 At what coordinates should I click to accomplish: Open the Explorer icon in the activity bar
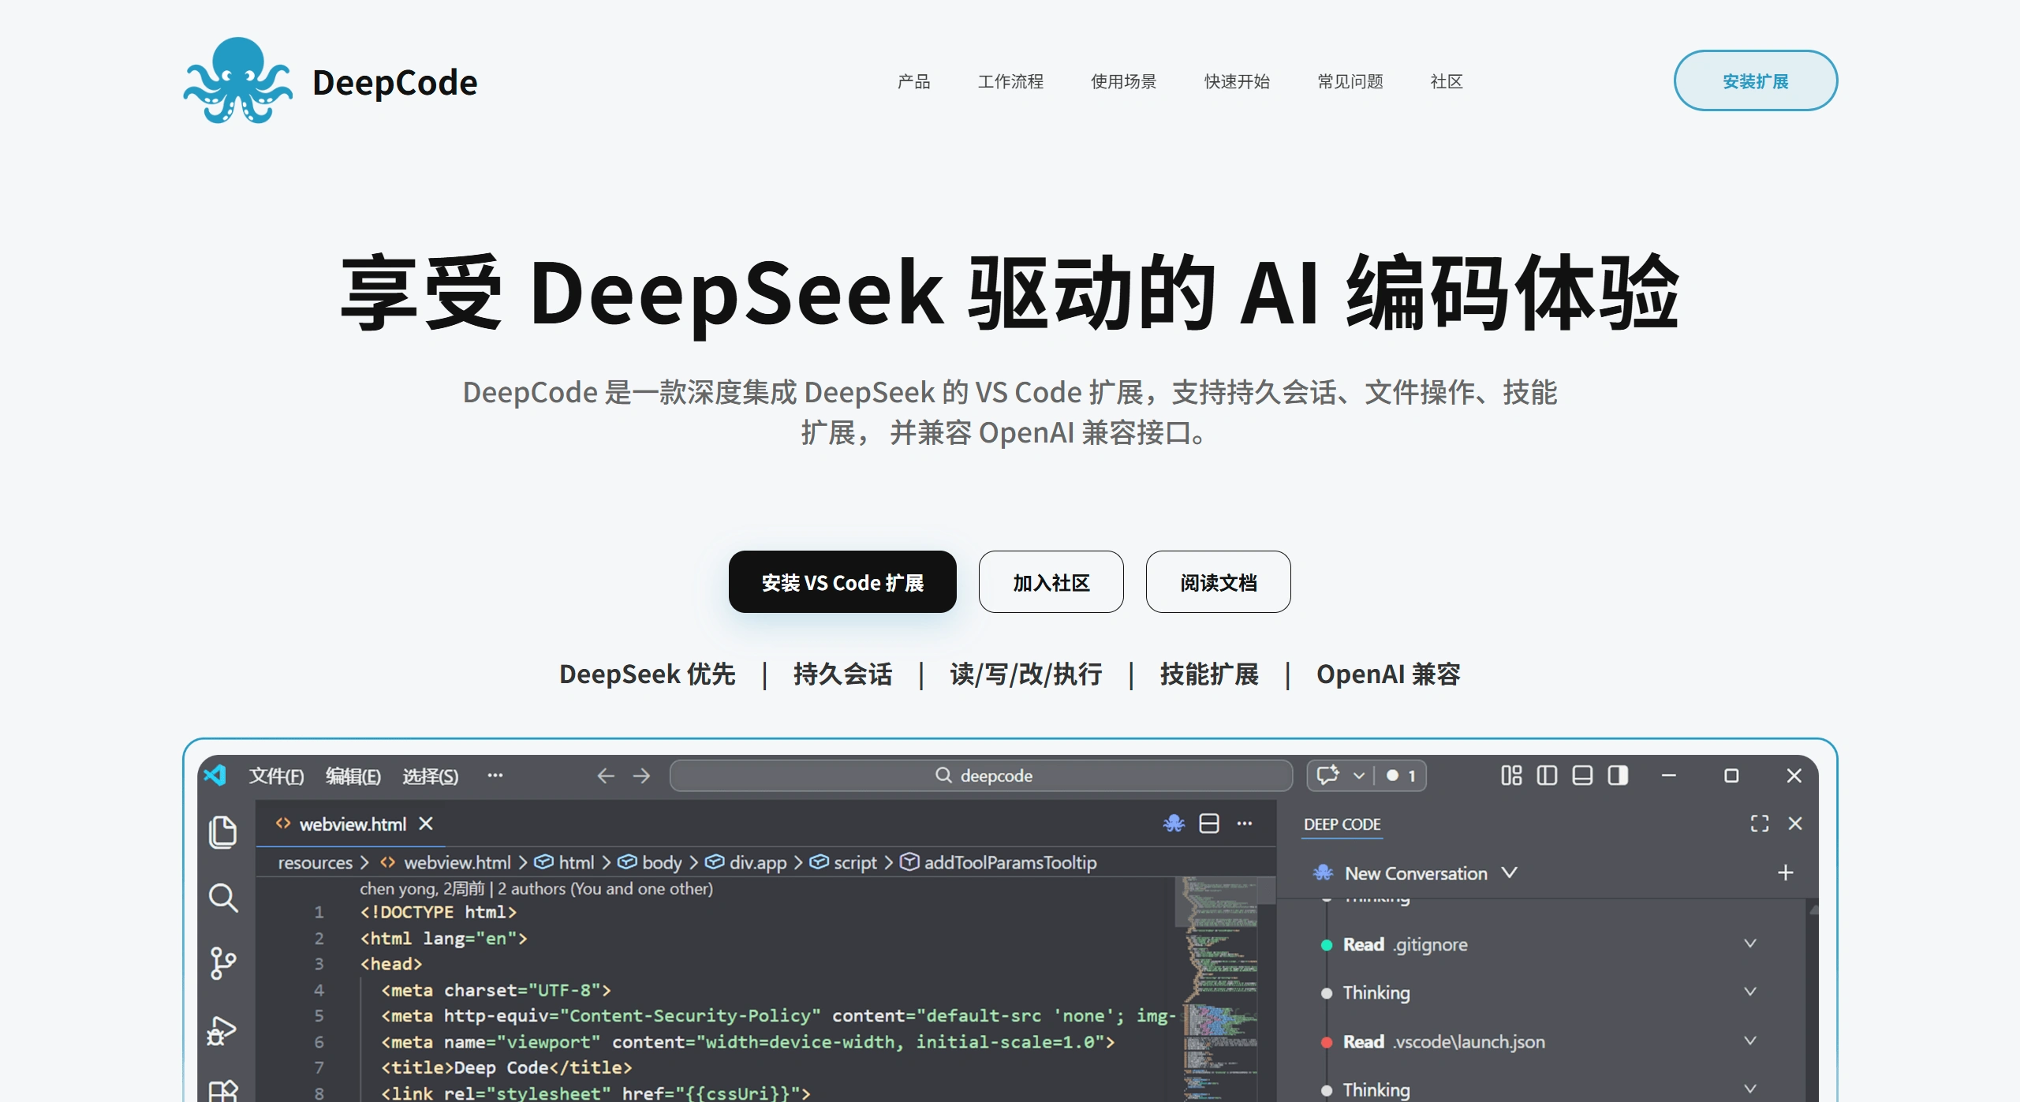223,831
